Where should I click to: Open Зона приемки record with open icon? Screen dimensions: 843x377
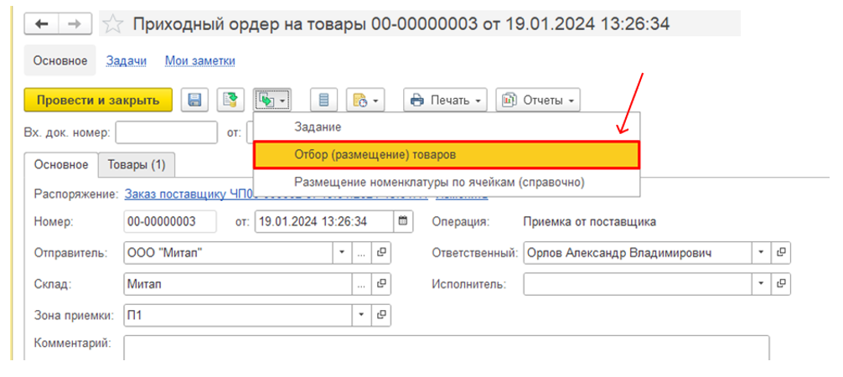point(381,315)
